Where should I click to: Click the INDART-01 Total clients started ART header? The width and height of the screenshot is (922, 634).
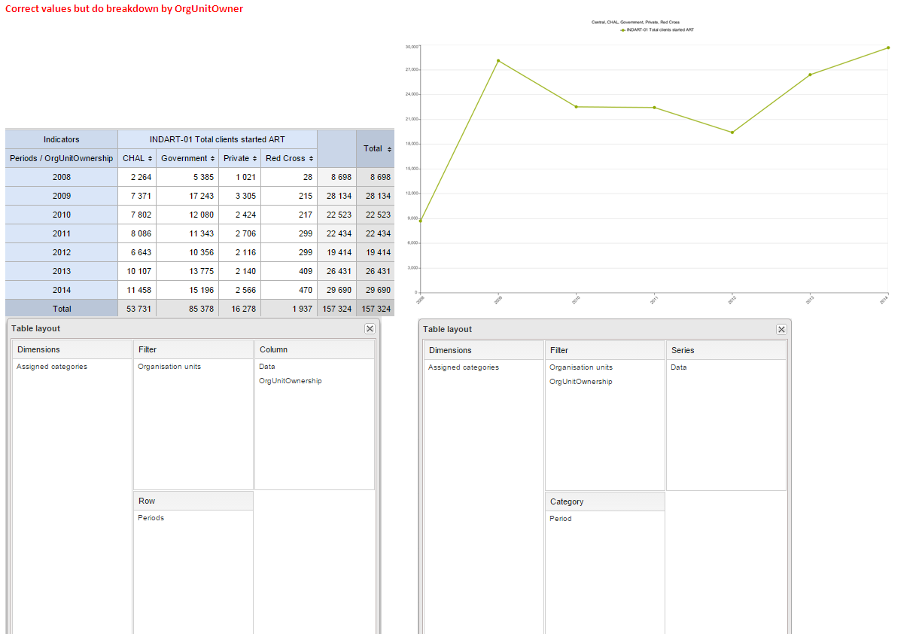[217, 139]
